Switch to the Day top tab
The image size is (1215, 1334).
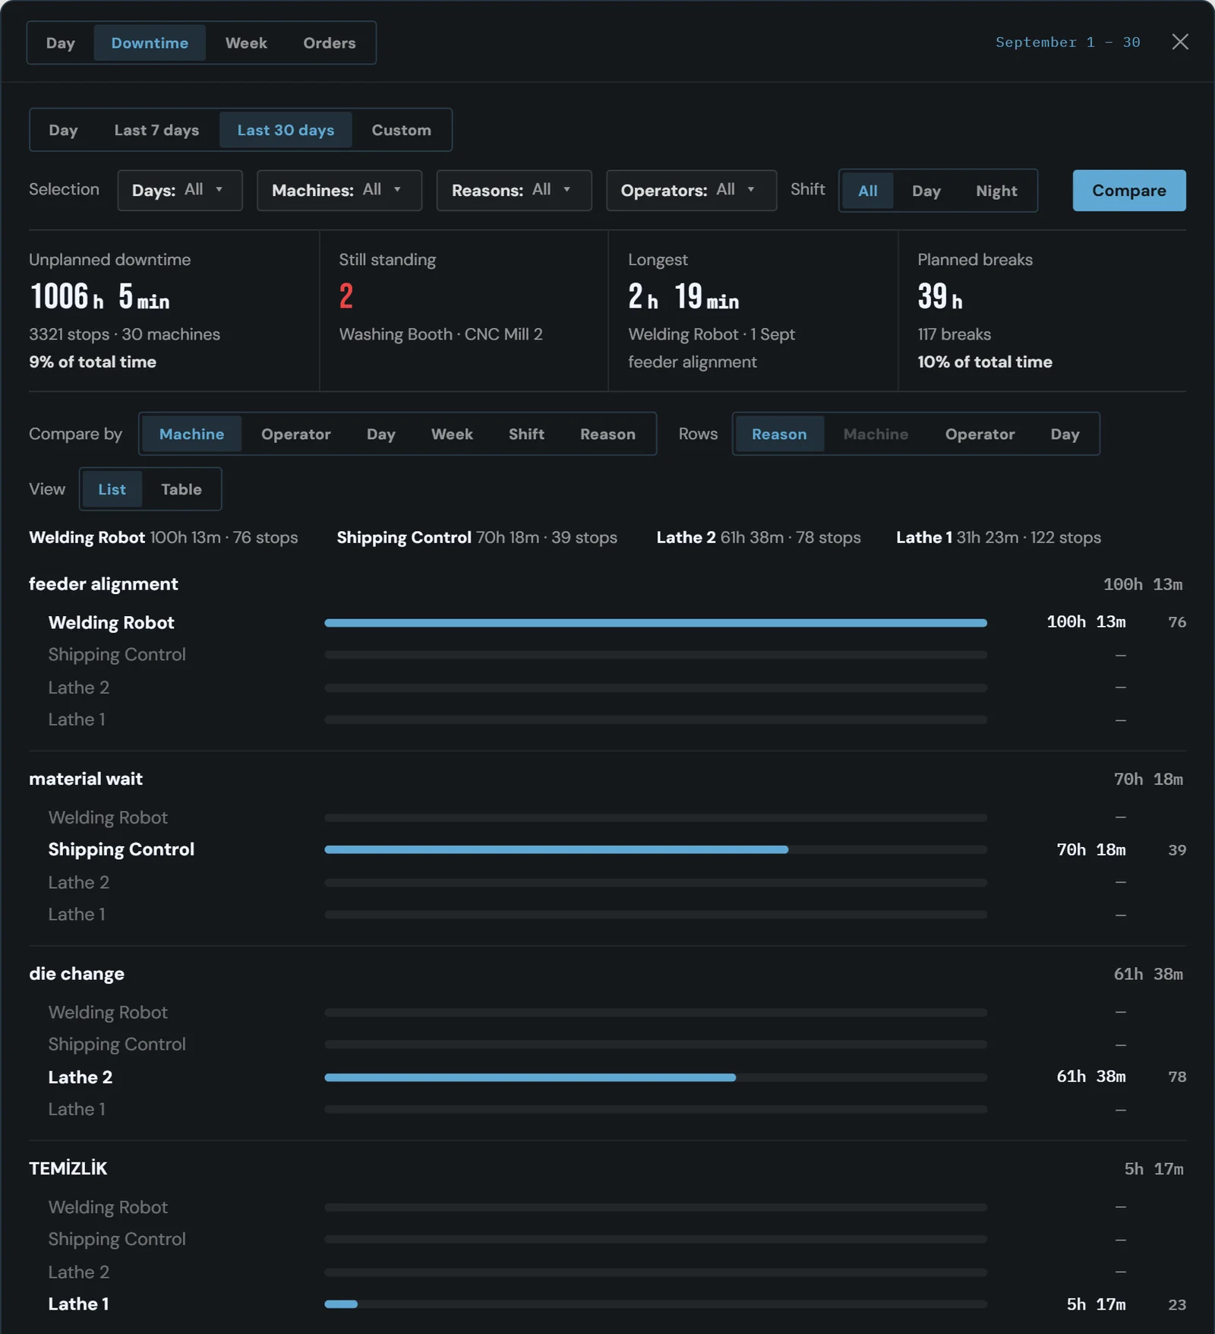61,43
